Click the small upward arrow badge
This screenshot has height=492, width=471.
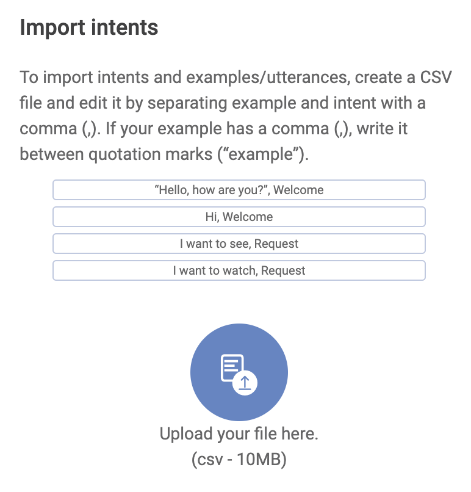pyautogui.click(x=245, y=383)
